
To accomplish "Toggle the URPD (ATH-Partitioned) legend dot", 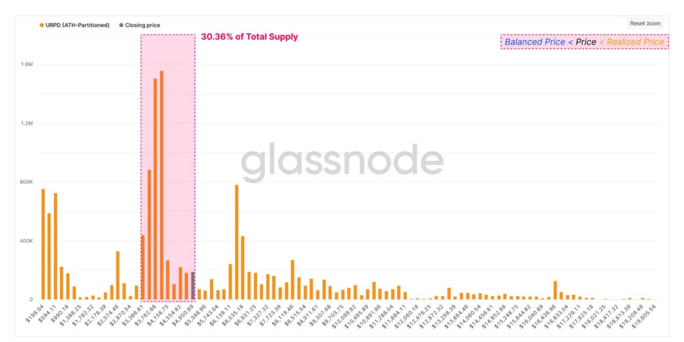I will pos(40,25).
